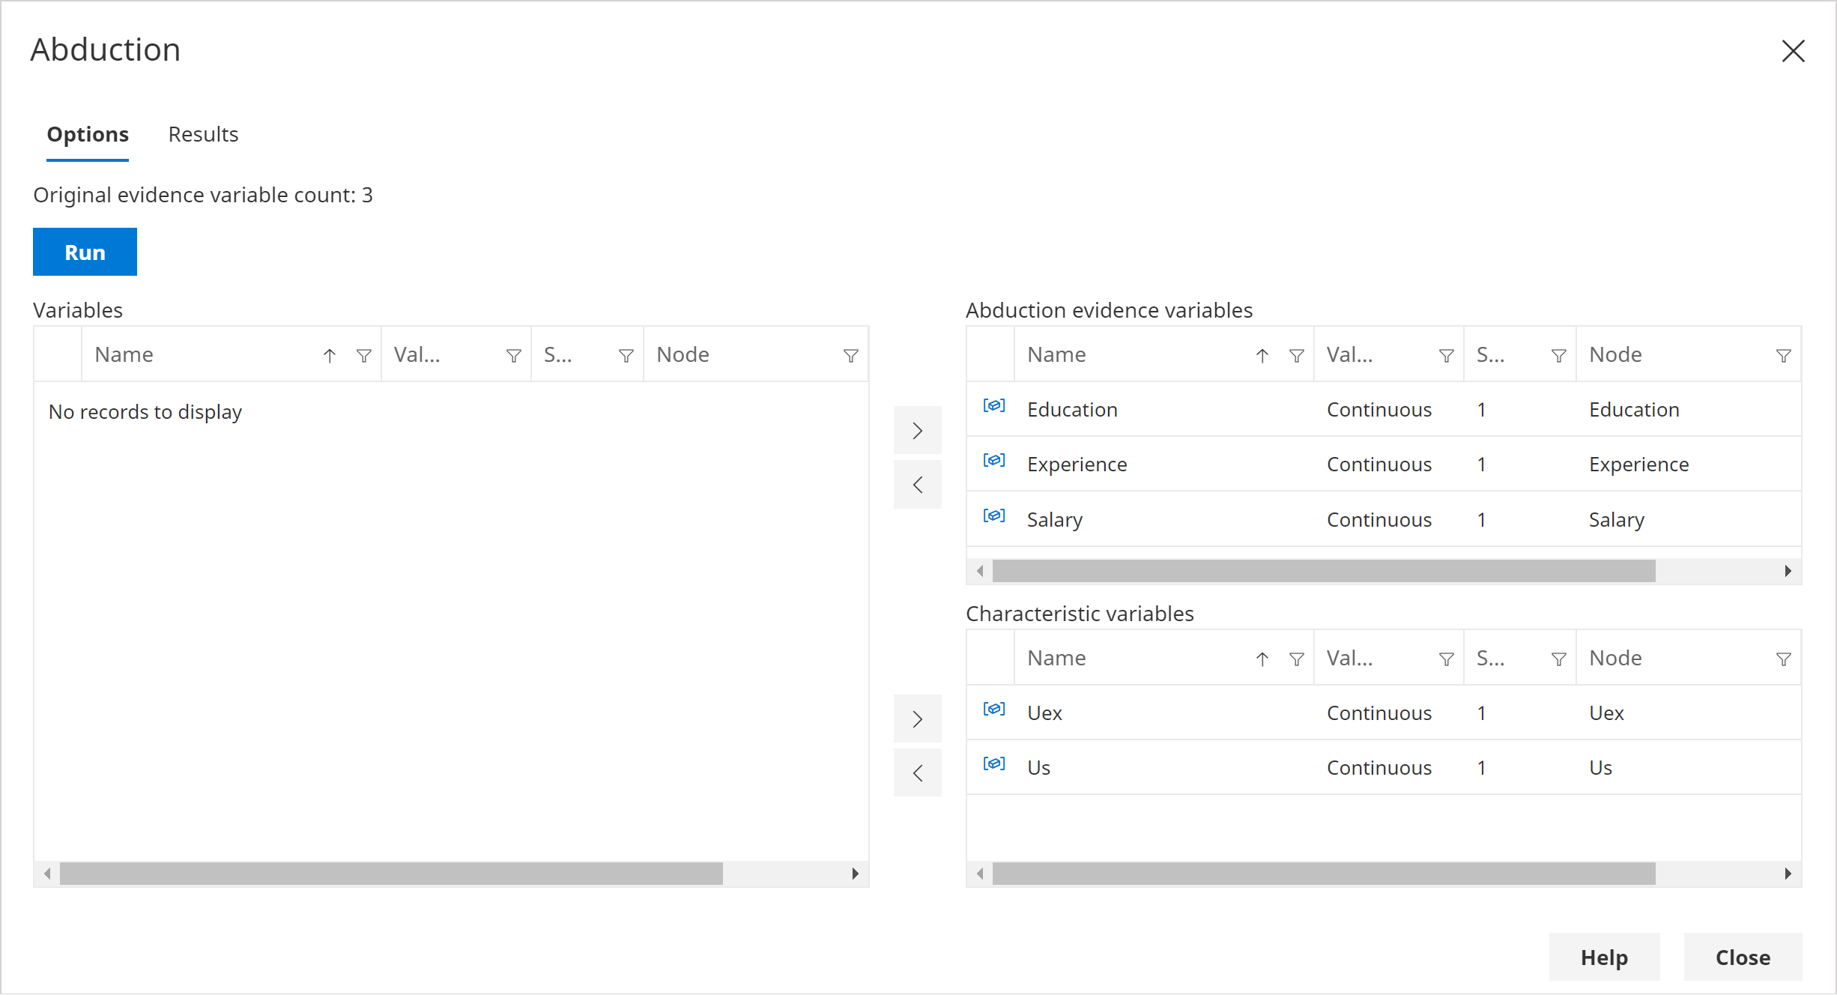1837x995 pixels.
Task: Remove Abduction evidence variable with left chevron
Action: [917, 485]
